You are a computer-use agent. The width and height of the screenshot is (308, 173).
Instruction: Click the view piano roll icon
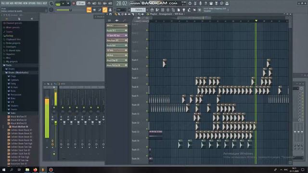[x=157, y=10]
